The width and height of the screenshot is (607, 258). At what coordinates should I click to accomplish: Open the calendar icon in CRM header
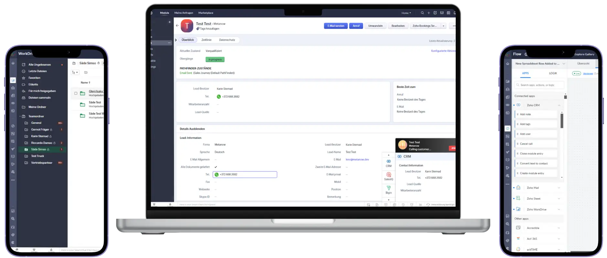click(448, 13)
